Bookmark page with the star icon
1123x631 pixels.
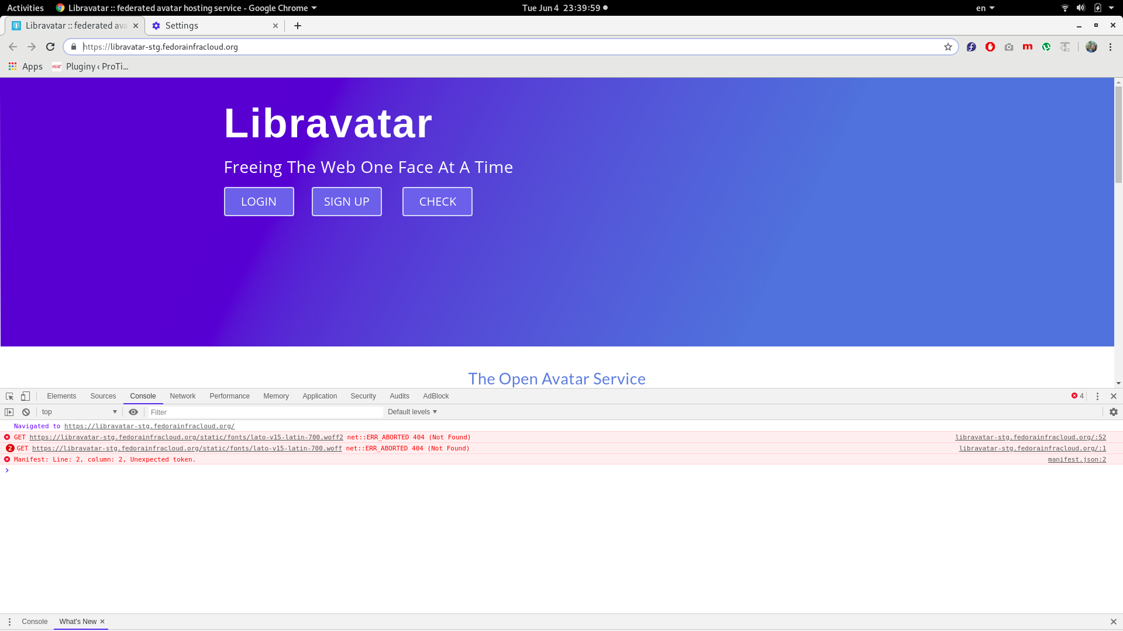click(948, 47)
